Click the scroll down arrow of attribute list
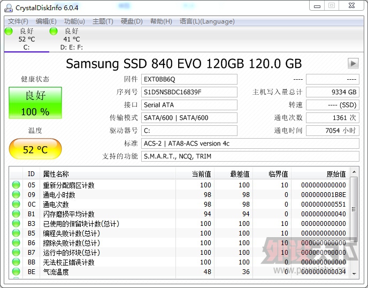This screenshot has height=288, width=368. coord(354,274)
